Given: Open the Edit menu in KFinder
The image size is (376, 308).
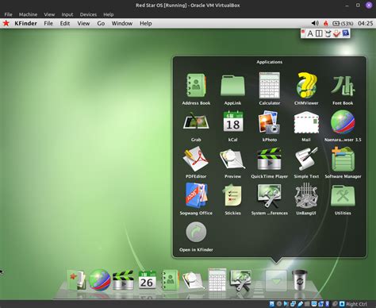Looking at the screenshot, I should click(x=65, y=23).
